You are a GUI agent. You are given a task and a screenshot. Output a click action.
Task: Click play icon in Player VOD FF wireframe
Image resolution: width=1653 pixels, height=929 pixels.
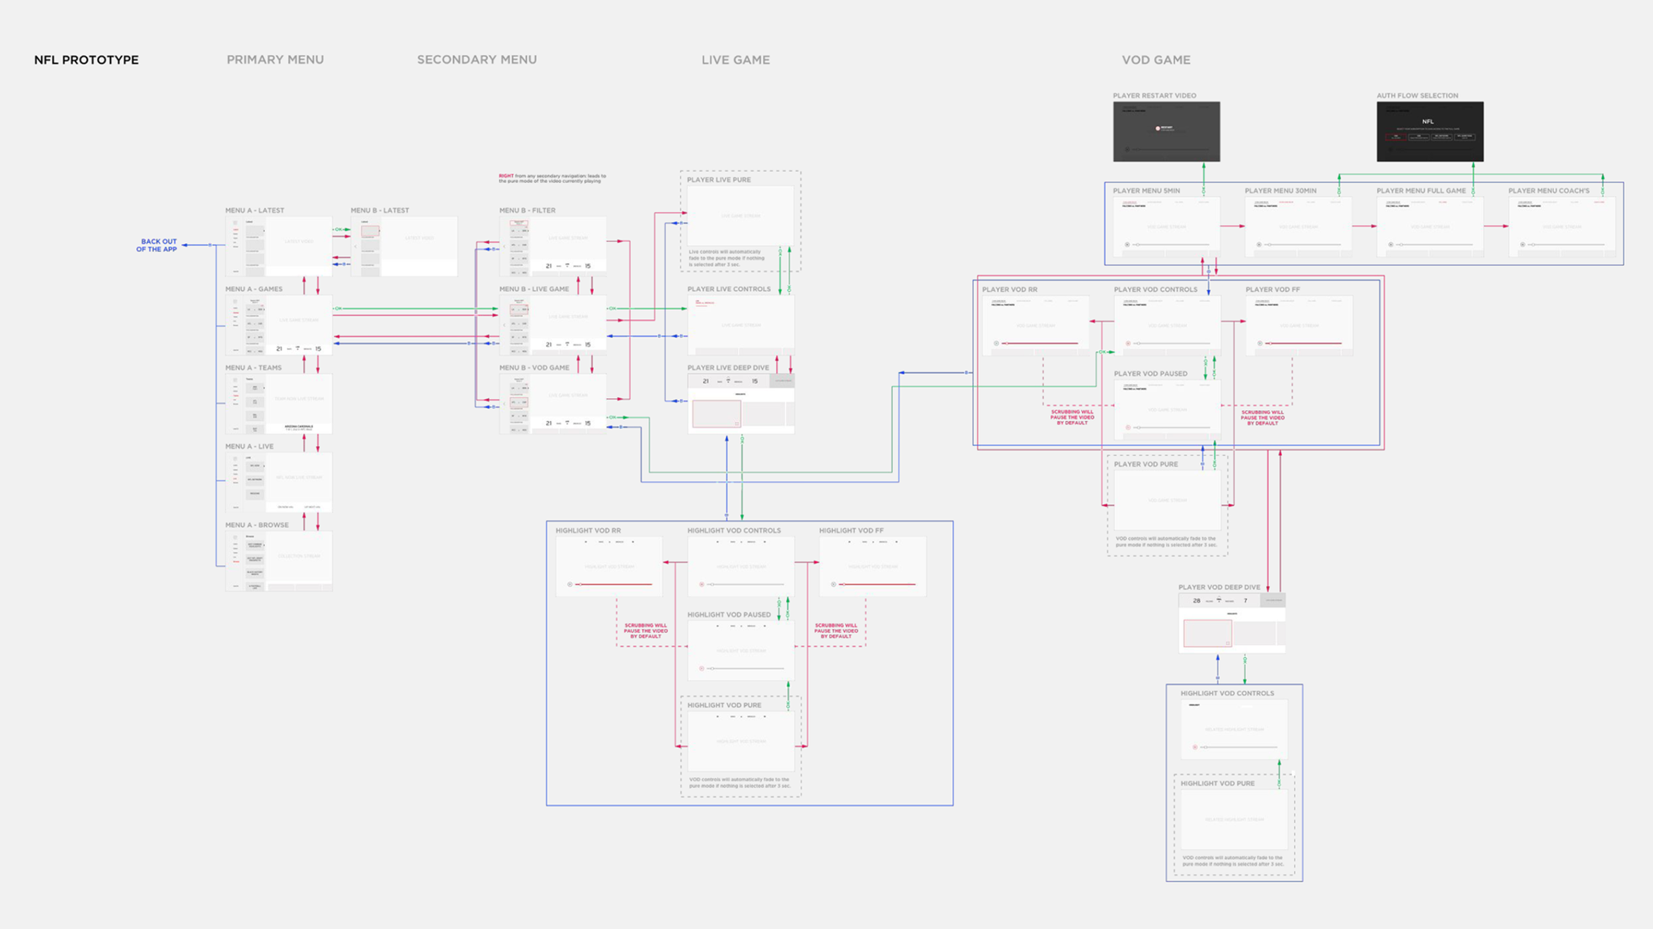click(1260, 344)
